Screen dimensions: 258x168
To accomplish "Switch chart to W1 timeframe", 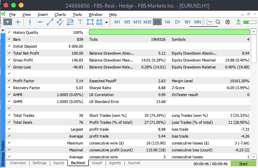I will click(187, 22).
